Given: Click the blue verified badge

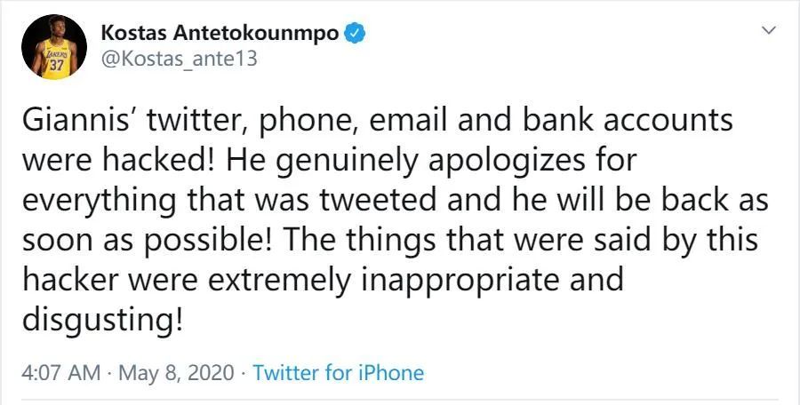Looking at the screenshot, I should click(x=356, y=34).
